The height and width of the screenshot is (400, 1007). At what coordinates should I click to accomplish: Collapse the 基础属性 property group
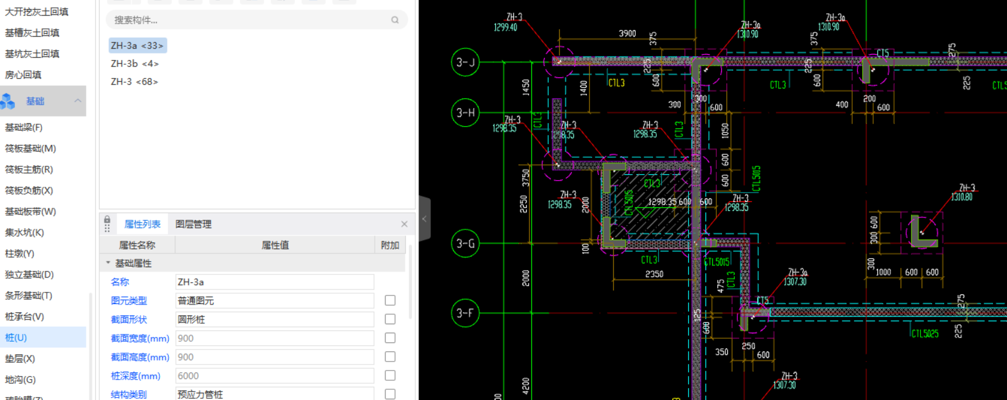tap(108, 263)
